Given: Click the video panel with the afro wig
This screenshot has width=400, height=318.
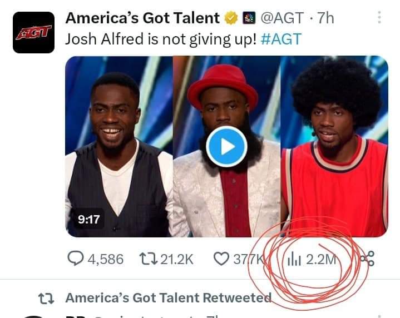Looking at the screenshot, I should tap(334, 146).
